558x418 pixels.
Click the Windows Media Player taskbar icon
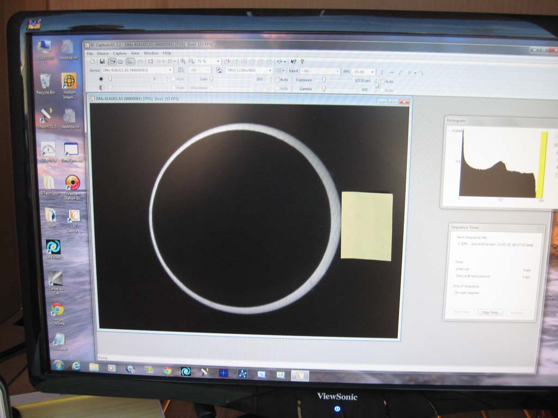coord(112,368)
